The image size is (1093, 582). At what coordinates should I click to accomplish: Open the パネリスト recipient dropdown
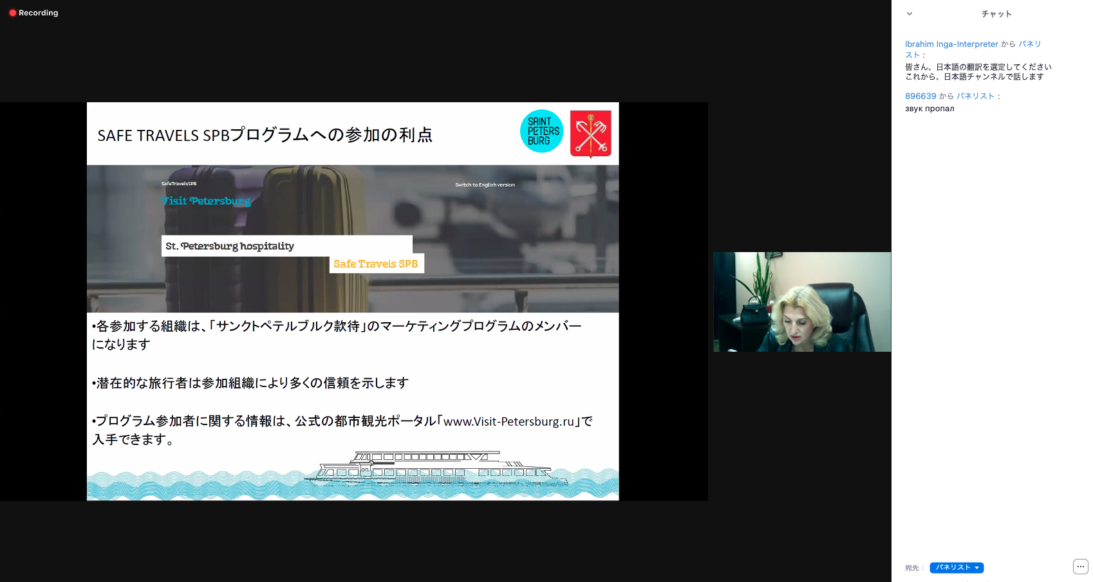point(957,568)
